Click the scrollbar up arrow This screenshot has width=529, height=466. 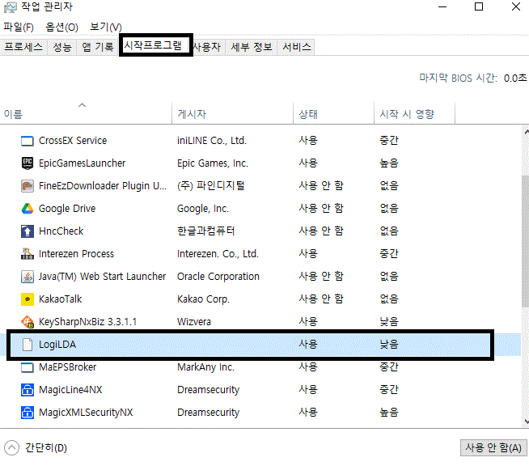(526, 132)
